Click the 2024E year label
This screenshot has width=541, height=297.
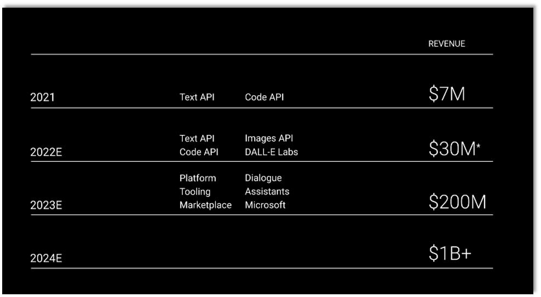click(45, 259)
